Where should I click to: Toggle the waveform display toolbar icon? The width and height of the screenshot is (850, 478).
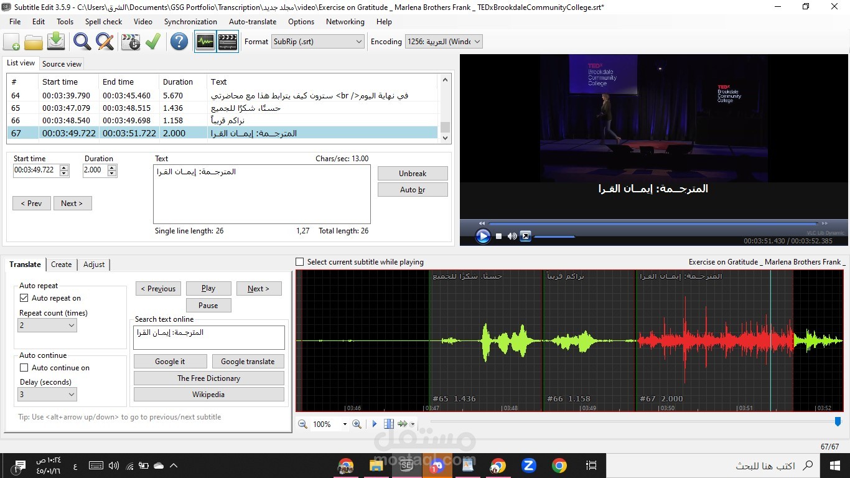pyautogui.click(x=205, y=42)
